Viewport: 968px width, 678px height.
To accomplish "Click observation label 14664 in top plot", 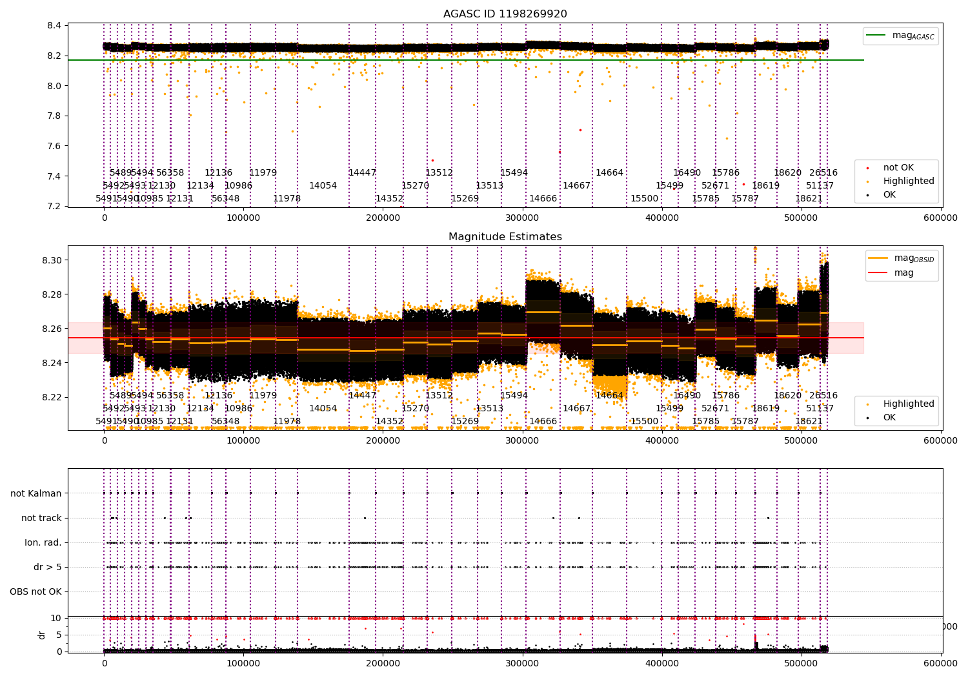I will (x=609, y=173).
